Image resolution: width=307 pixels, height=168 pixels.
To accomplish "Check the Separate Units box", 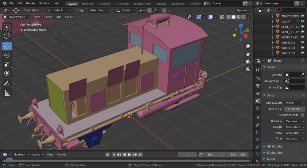I will [302, 115].
